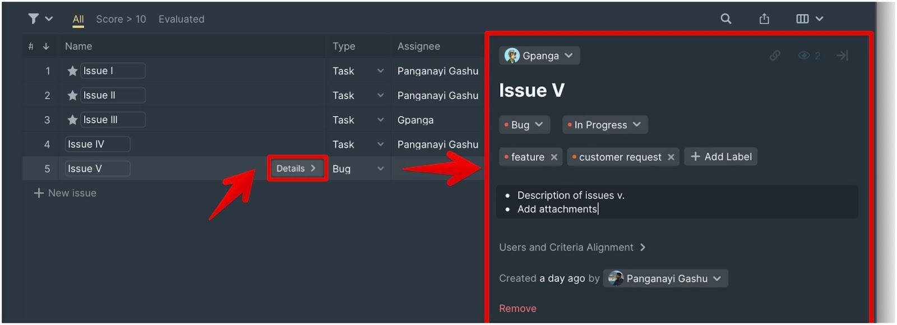
Task: Click the Add Label button
Action: (x=720, y=156)
